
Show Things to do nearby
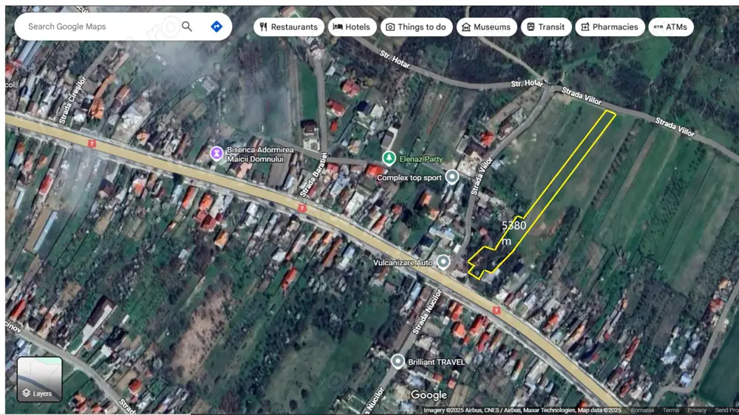[x=416, y=27]
